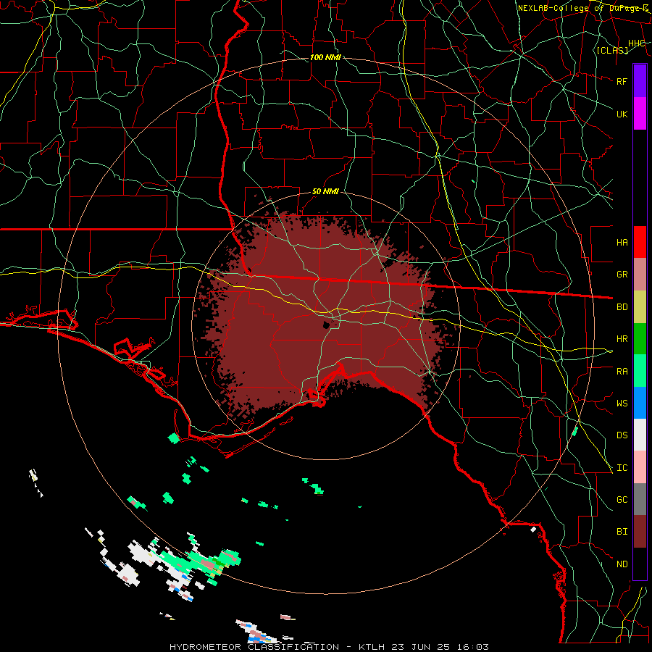
Task: Click the WS blue legend swatch
Action: 640,403
